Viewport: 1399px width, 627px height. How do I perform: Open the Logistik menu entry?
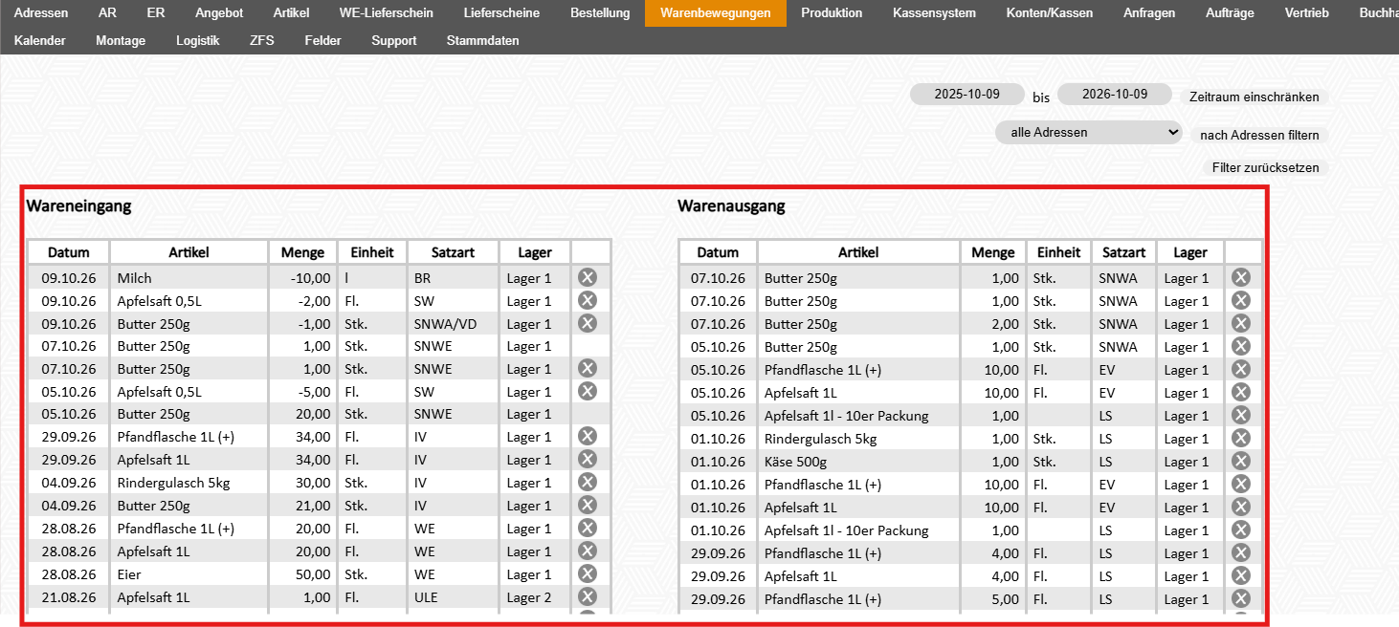[x=198, y=40]
